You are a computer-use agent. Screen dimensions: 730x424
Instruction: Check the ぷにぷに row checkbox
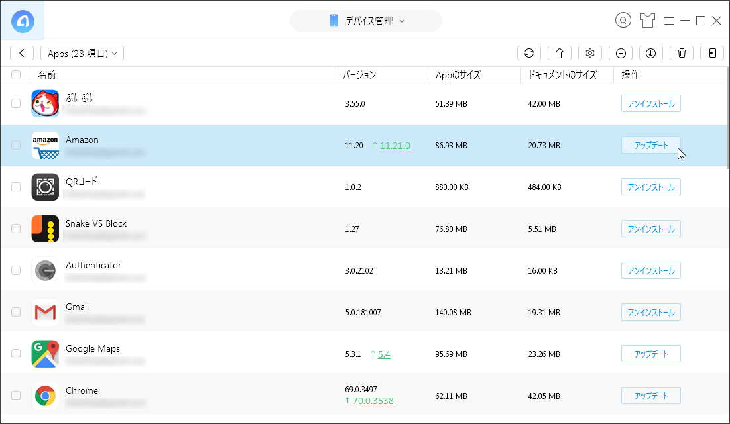pyautogui.click(x=16, y=103)
